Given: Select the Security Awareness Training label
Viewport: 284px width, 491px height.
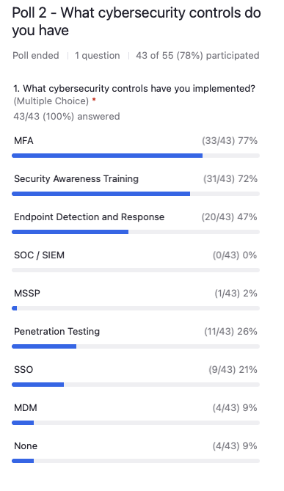Looking at the screenshot, I should [x=76, y=179].
